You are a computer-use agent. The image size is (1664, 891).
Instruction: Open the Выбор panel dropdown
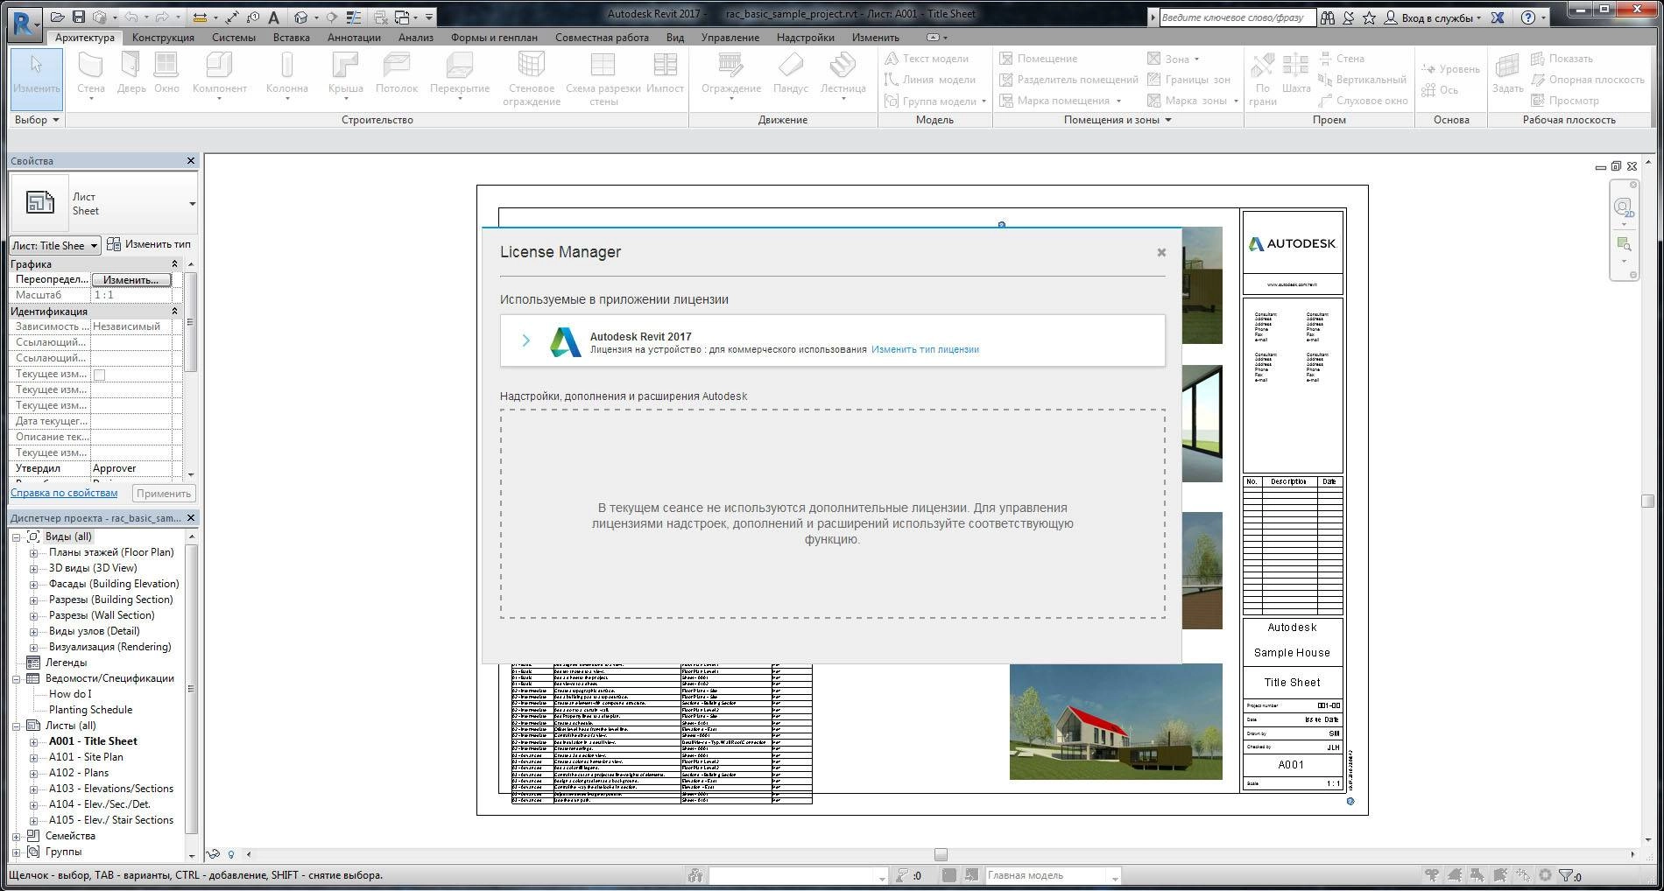point(38,120)
